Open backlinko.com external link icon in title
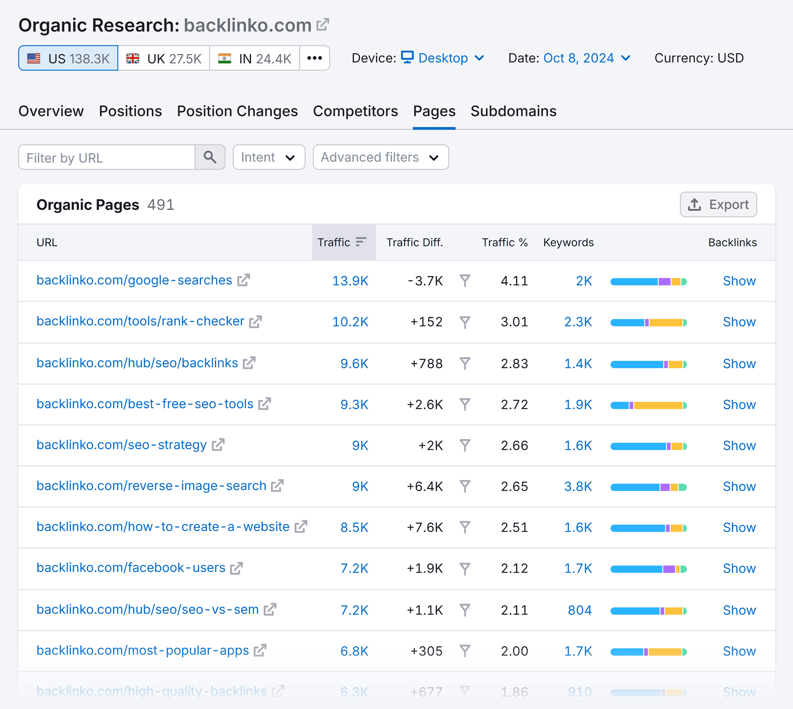This screenshot has width=793, height=709. [x=323, y=25]
